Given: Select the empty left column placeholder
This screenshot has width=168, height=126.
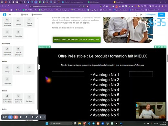Looking at the screenshot, I should pyautogui.click(x=68, y=74).
